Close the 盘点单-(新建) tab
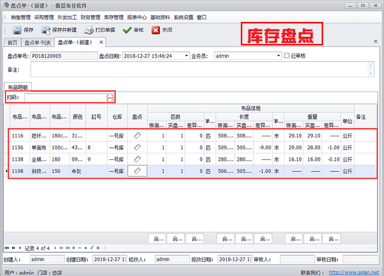The height and width of the screenshot is (276, 384). point(101,42)
